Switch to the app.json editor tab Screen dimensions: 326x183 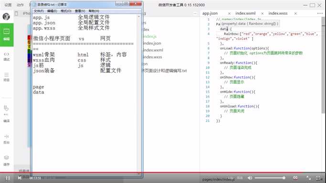tap(210, 13)
